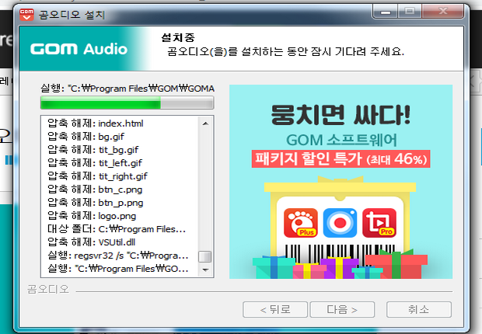
Task: Select the '압축 해제: btn_p.png' log row
Action: [x=120, y=203]
